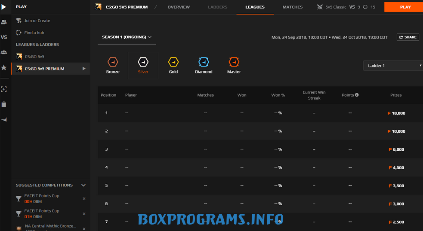Click the Points info icon

point(357,95)
